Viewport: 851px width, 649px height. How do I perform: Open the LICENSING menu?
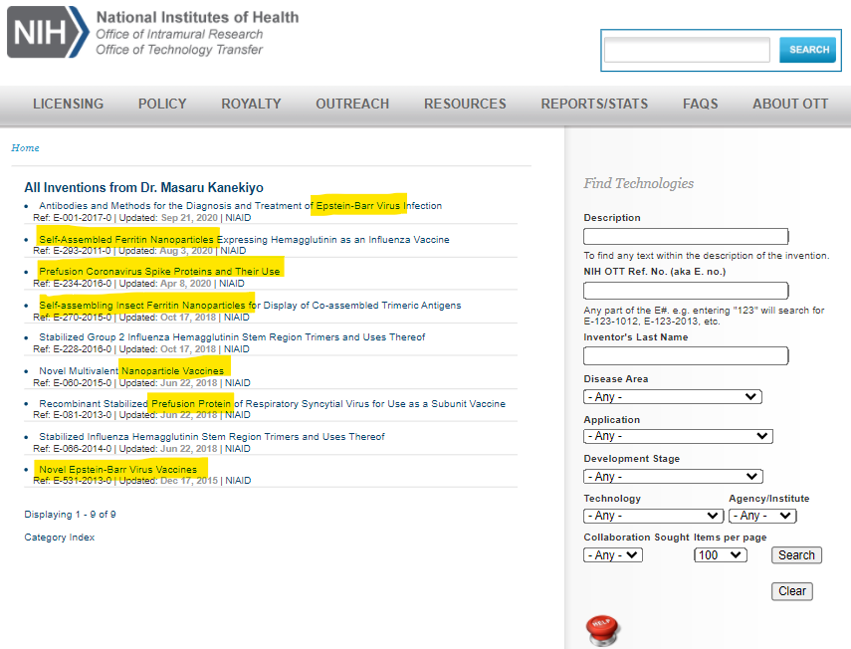69,104
